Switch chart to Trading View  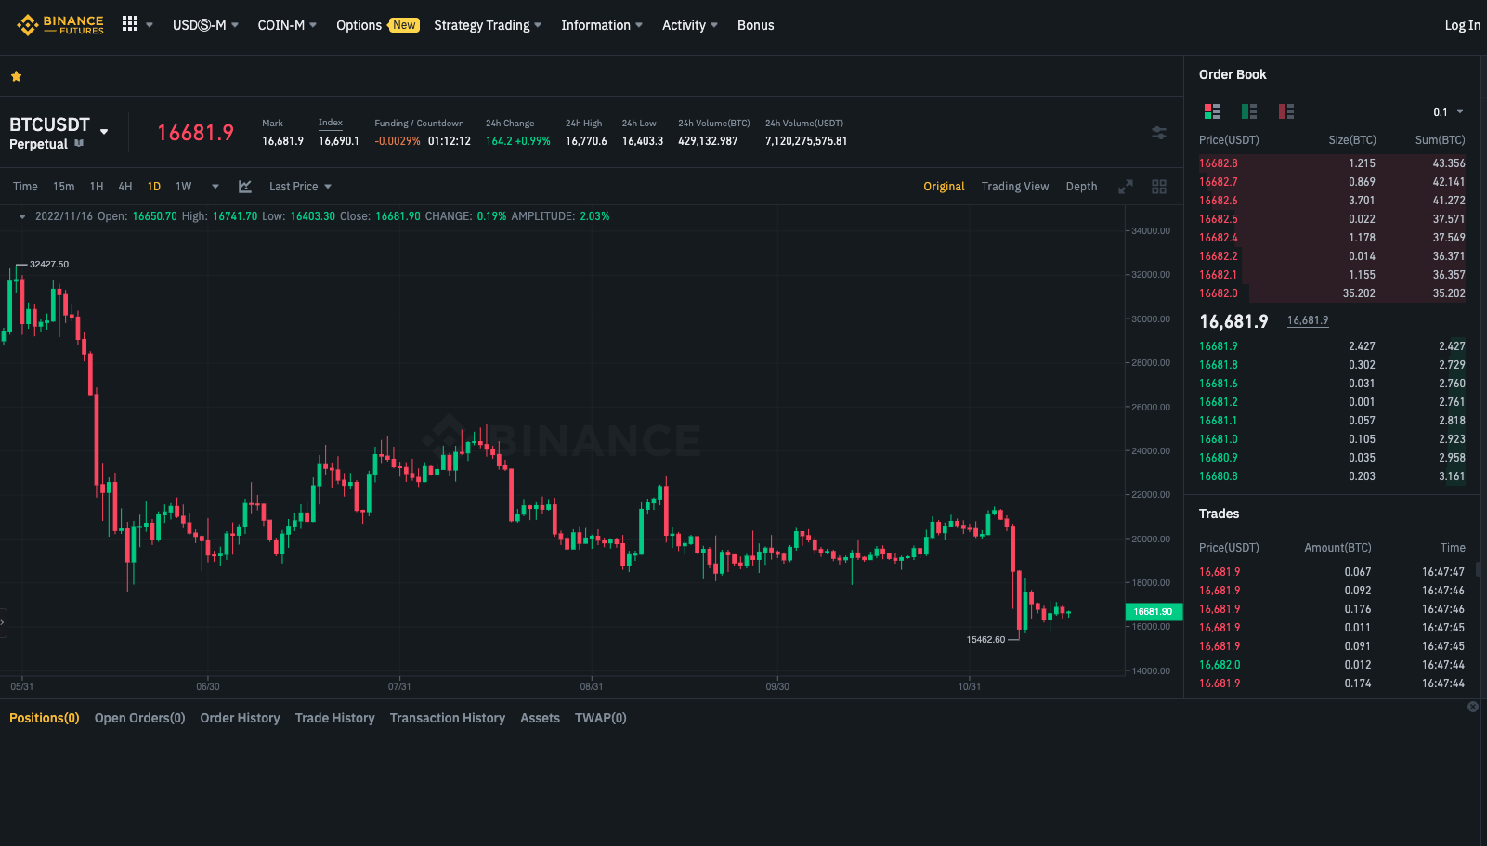[x=1014, y=187]
